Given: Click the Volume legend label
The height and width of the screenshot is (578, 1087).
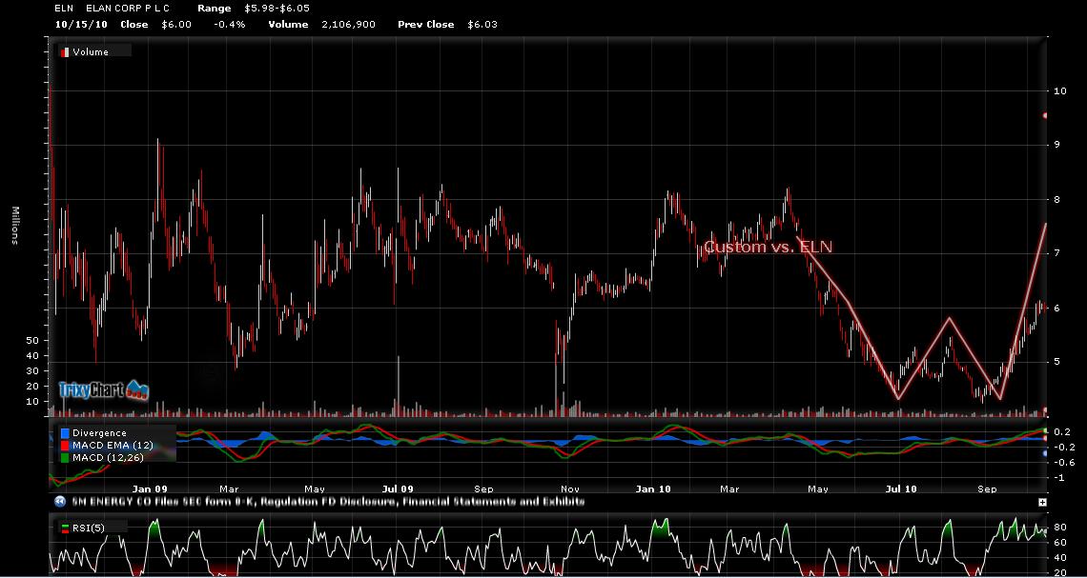Looking at the screenshot, I should (x=91, y=52).
